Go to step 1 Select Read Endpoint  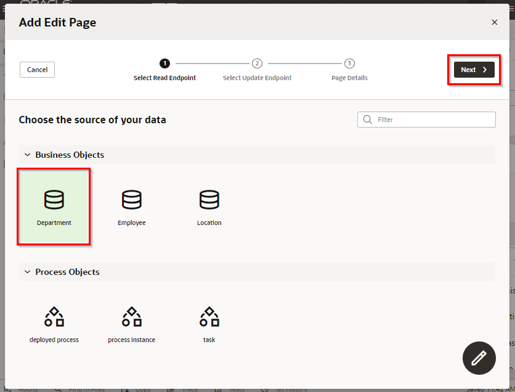pyautogui.click(x=164, y=63)
